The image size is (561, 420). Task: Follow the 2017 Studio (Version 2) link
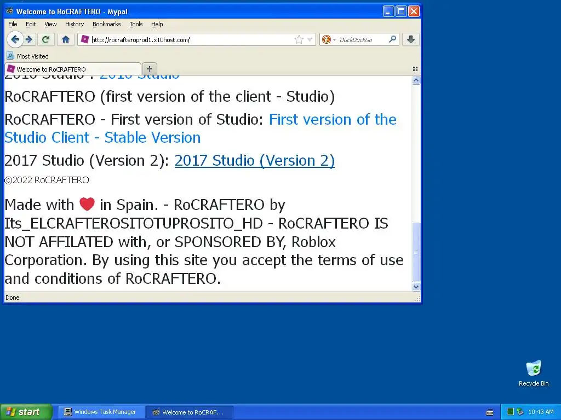(255, 160)
